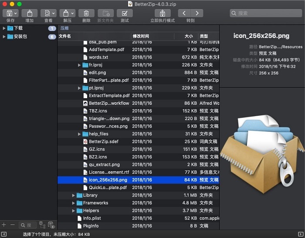Click the View (查看) quick look icon

pyautogui.click(x=48, y=14)
